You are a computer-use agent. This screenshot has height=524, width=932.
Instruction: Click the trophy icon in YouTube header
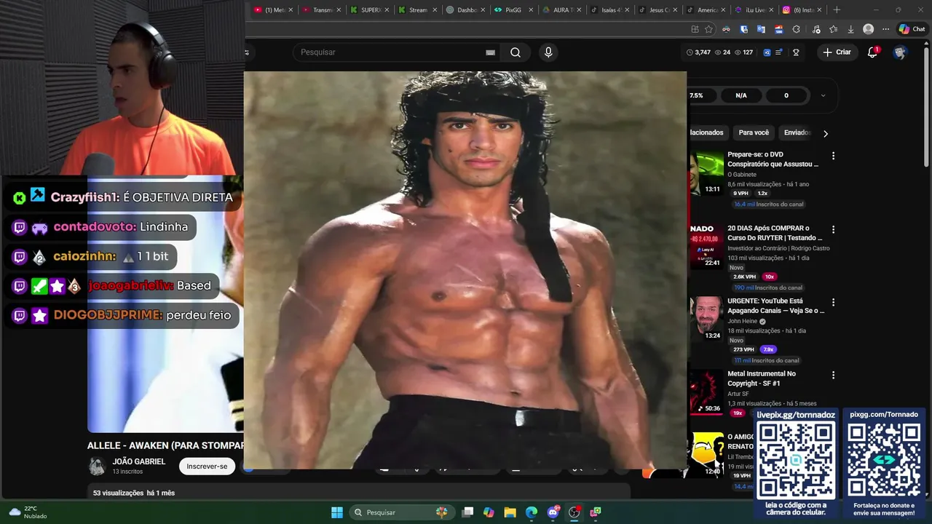(x=796, y=52)
